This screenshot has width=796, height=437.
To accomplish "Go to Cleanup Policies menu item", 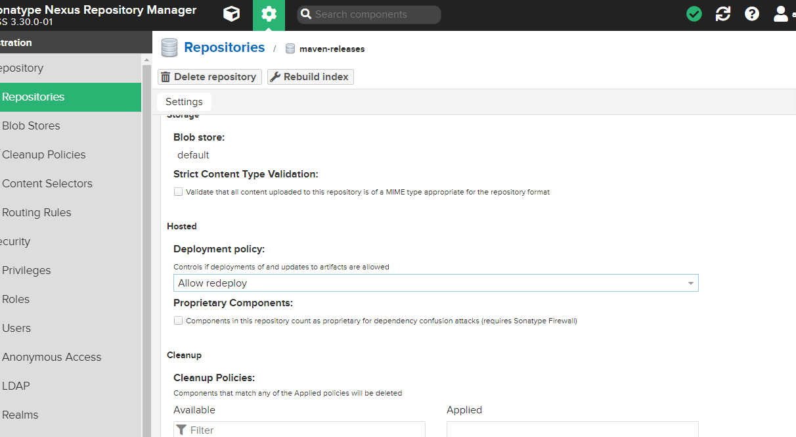I will [x=44, y=154].
